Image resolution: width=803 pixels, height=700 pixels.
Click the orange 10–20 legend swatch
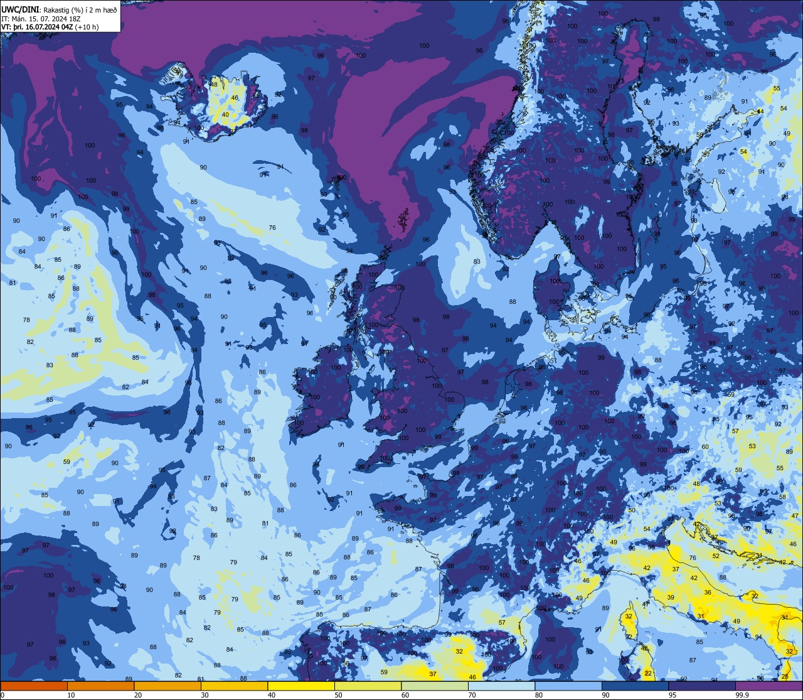[100, 686]
